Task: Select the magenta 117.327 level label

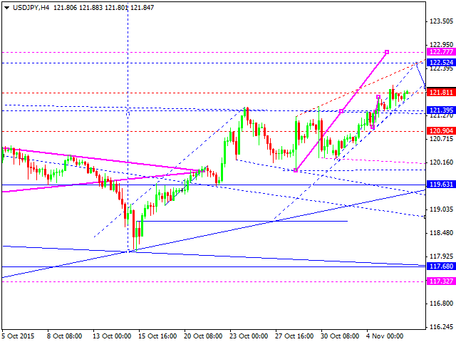Action: point(441,281)
